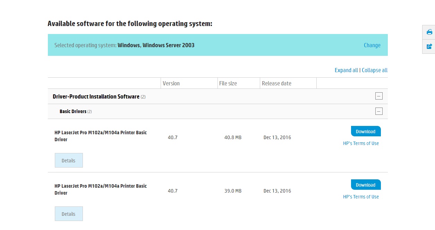Click the Available software heading
The width and height of the screenshot is (435, 230).
[x=130, y=24]
